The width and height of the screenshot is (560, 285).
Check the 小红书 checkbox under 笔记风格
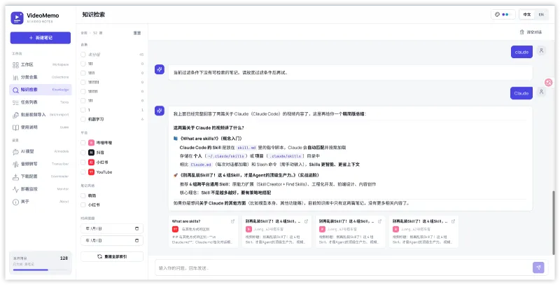point(83,205)
